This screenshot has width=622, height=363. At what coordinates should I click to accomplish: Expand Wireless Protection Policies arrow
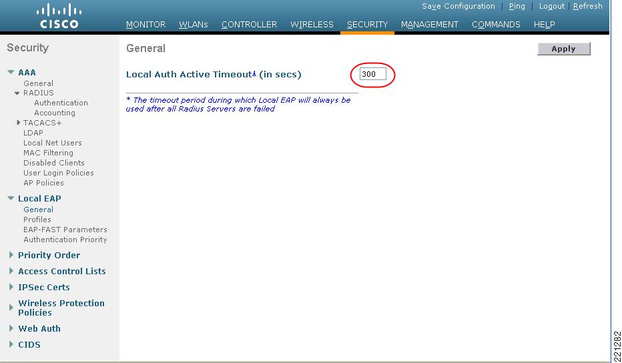tap(11, 308)
